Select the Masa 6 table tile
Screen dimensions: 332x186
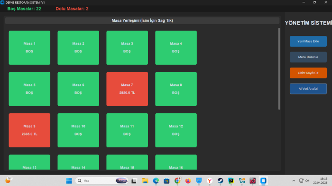[78, 89]
